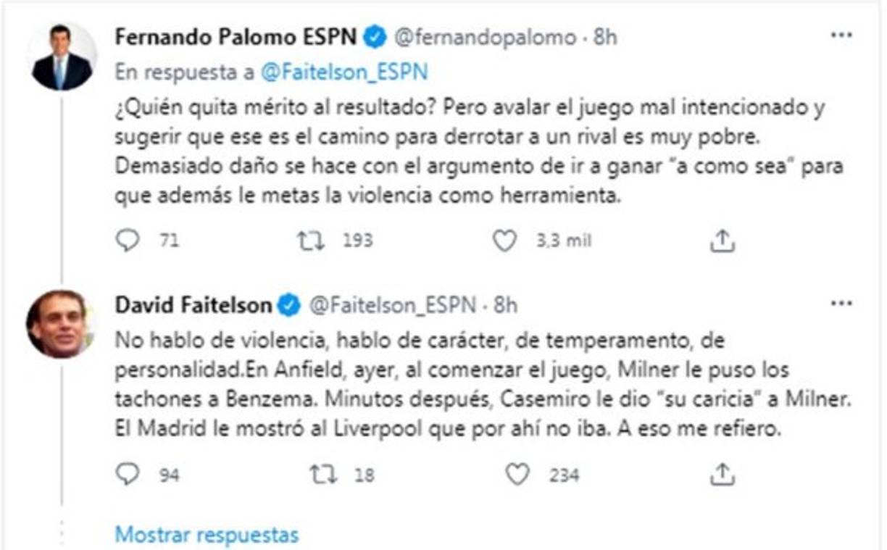Retweet Fernando Palomo's tweet
Viewport: 887px width, 550px height.
click(x=313, y=241)
